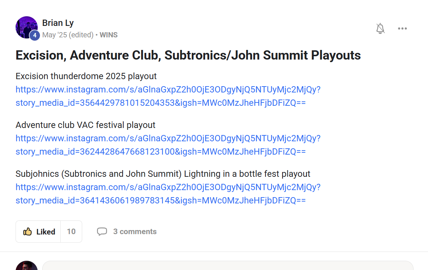The image size is (428, 270).
Task: Open the 3 comments link
Action: pyautogui.click(x=135, y=232)
